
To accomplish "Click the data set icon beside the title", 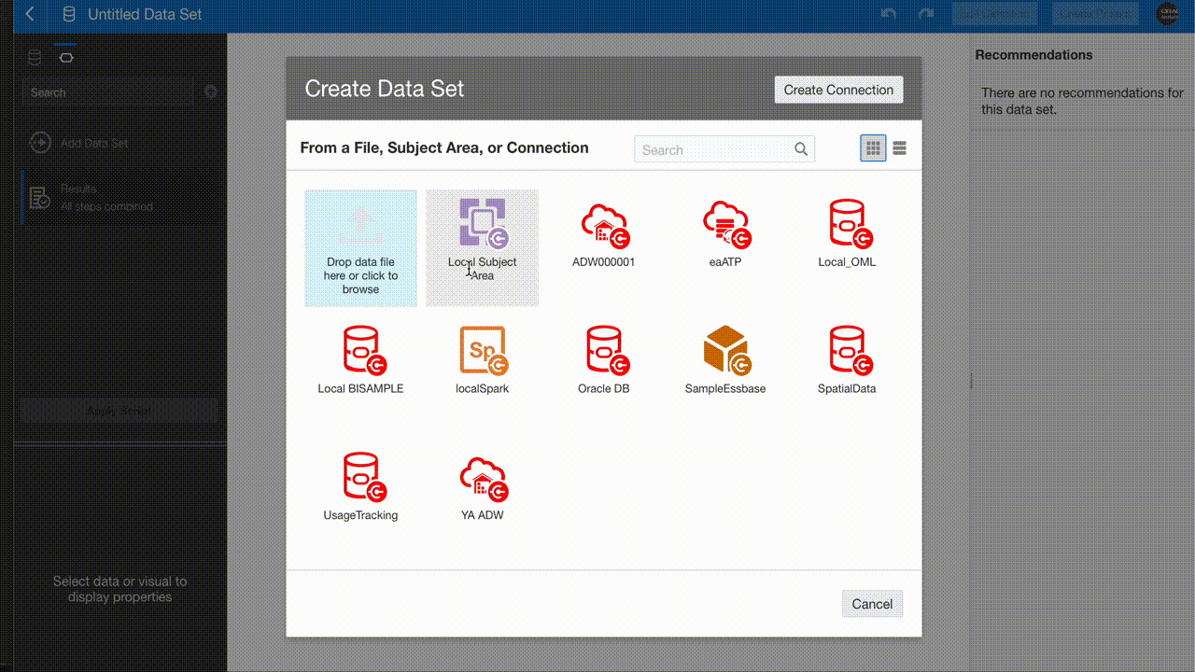I will 69,15.
